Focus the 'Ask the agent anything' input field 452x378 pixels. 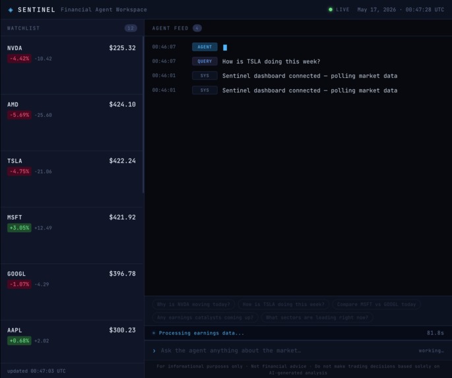coord(288,351)
